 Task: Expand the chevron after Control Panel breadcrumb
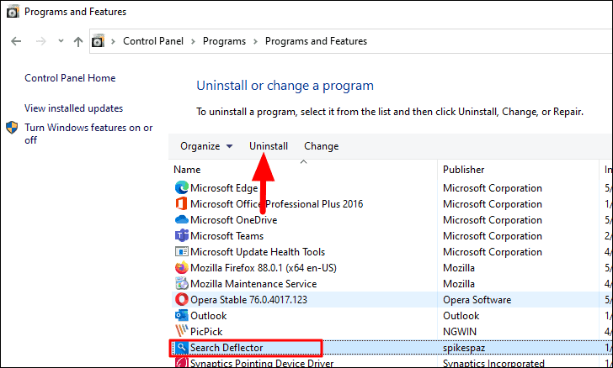193,41
